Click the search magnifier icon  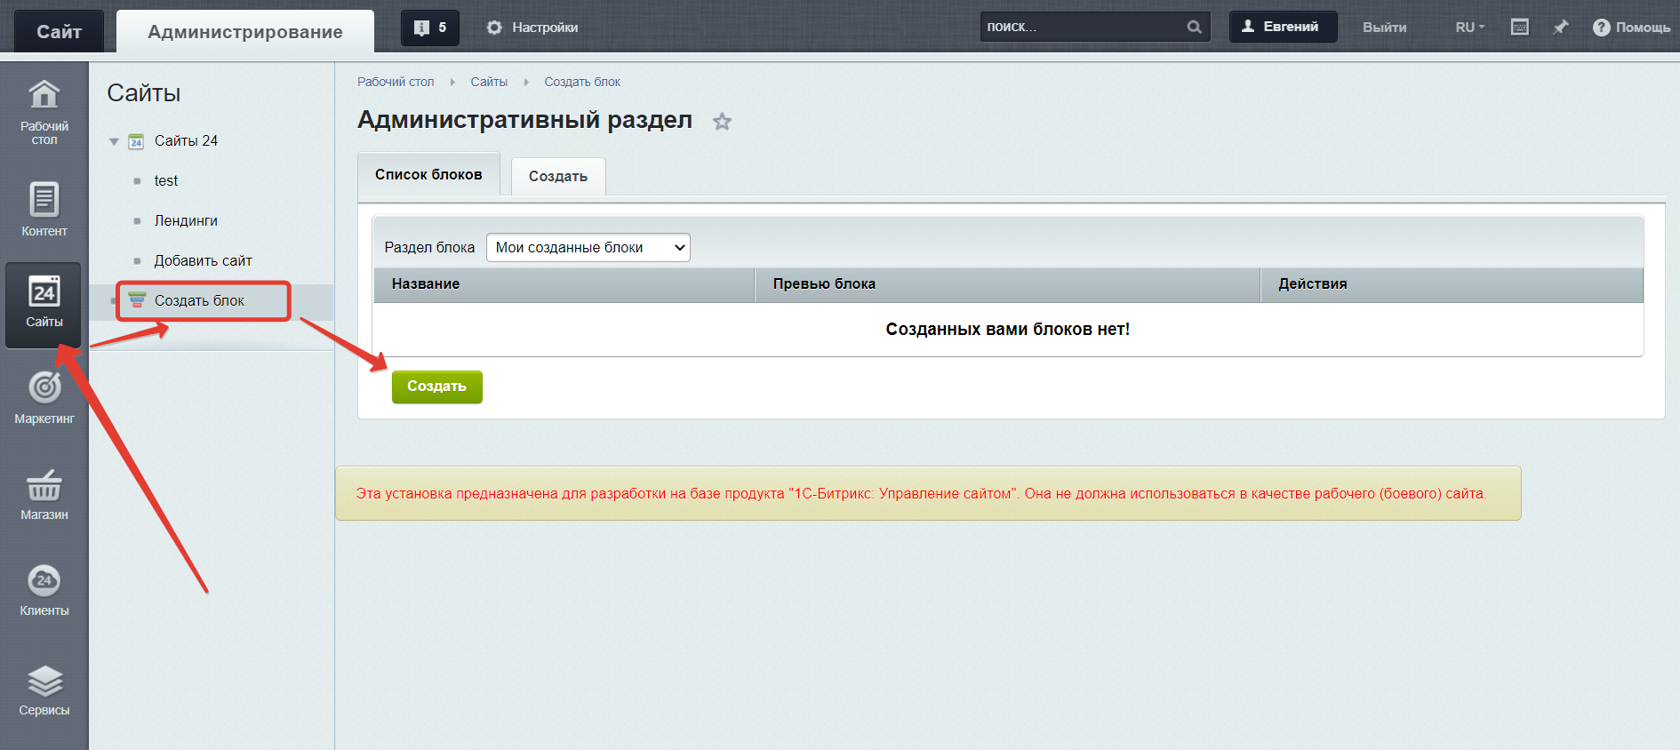(x=1194, y=28)
